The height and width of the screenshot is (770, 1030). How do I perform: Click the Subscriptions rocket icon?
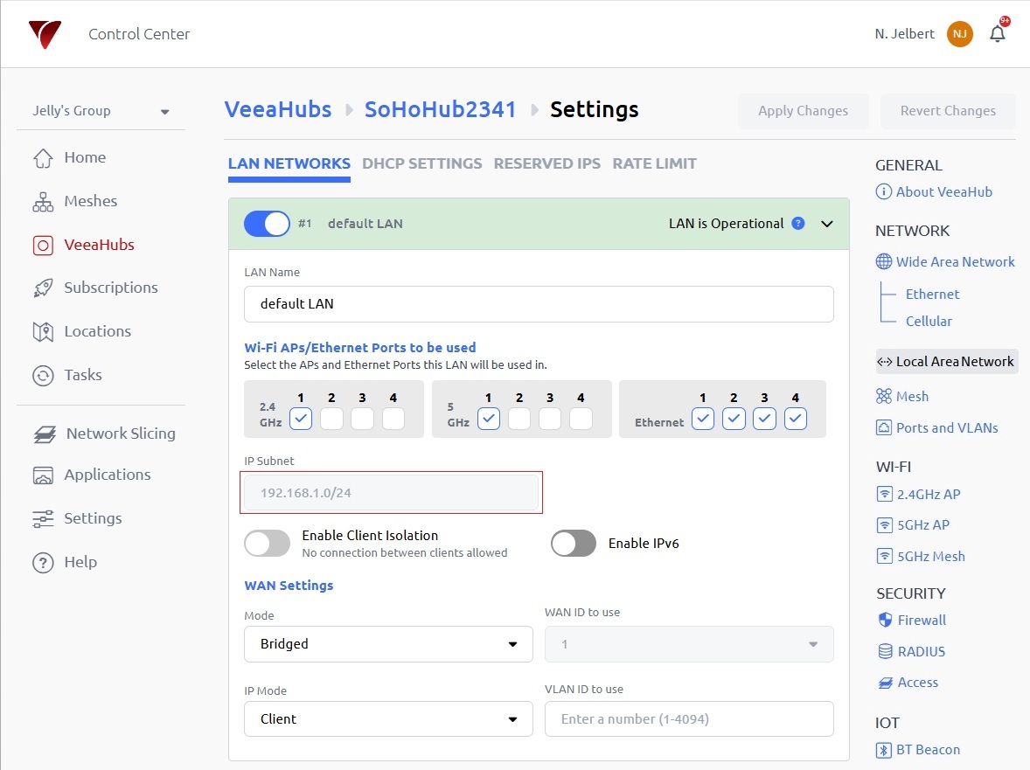coord(44,288)
